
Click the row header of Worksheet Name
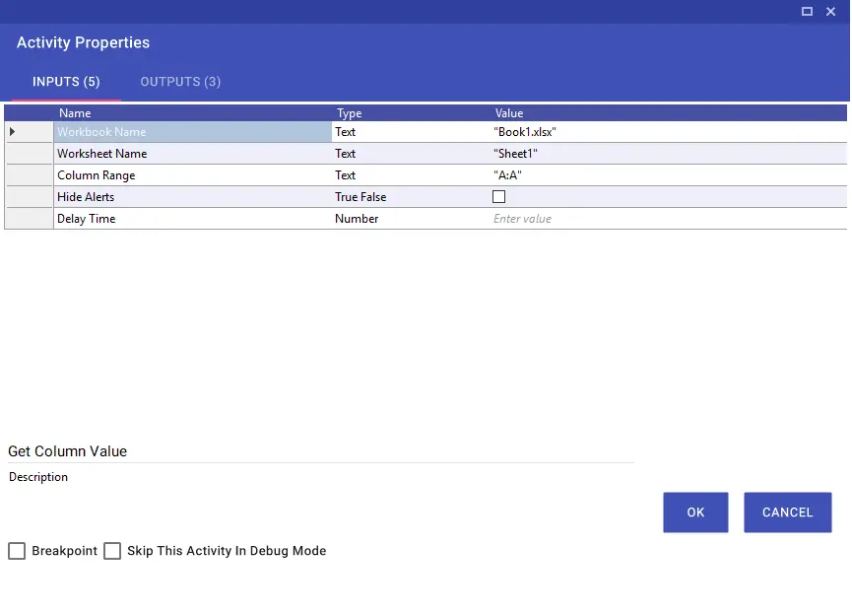30,154
